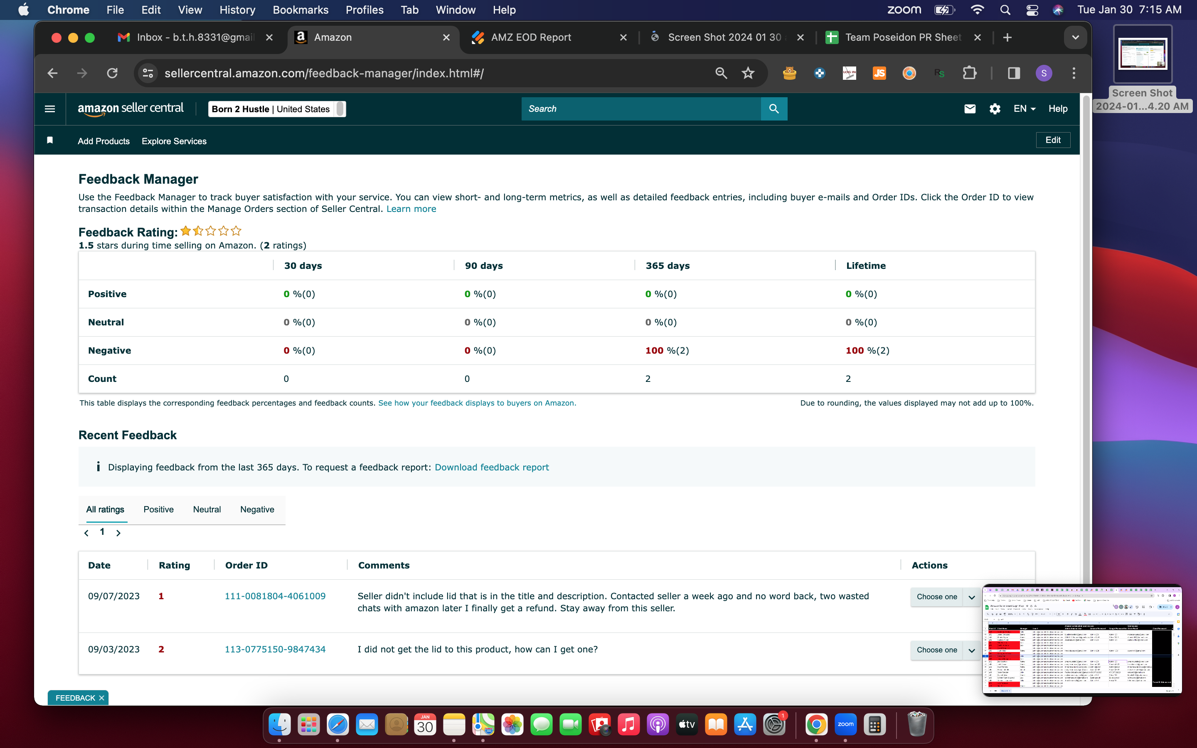Click the Seller Central Search field
The height and width of the screenshot is (748, 1197).
click(641, 109)
